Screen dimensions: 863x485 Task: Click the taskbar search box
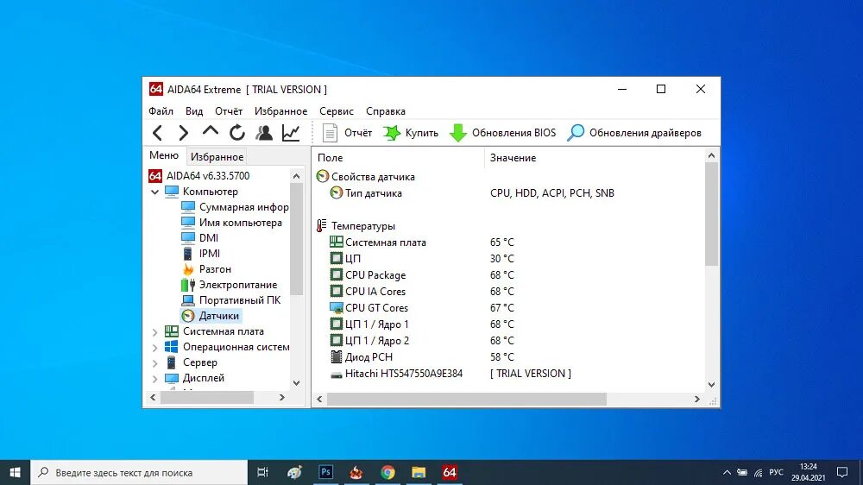tap(139, 472)
